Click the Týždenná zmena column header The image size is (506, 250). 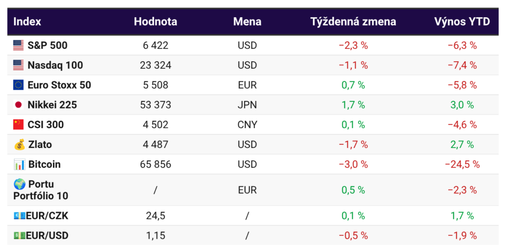353,22
